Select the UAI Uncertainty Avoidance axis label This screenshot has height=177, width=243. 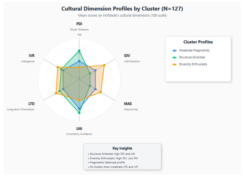(79, 131)
